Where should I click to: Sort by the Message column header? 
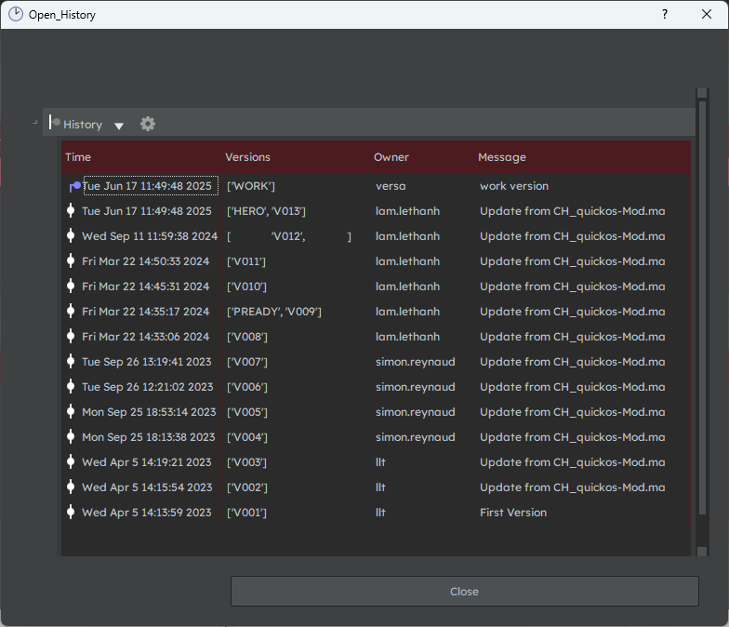(x=502, y=157)
